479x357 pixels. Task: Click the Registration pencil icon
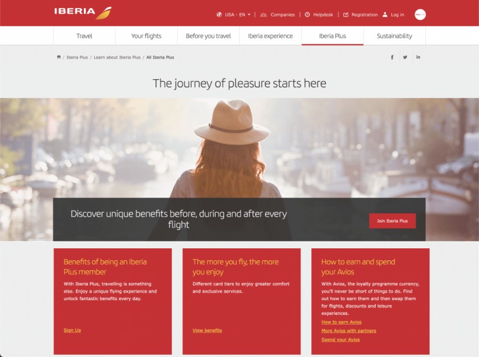346,14
